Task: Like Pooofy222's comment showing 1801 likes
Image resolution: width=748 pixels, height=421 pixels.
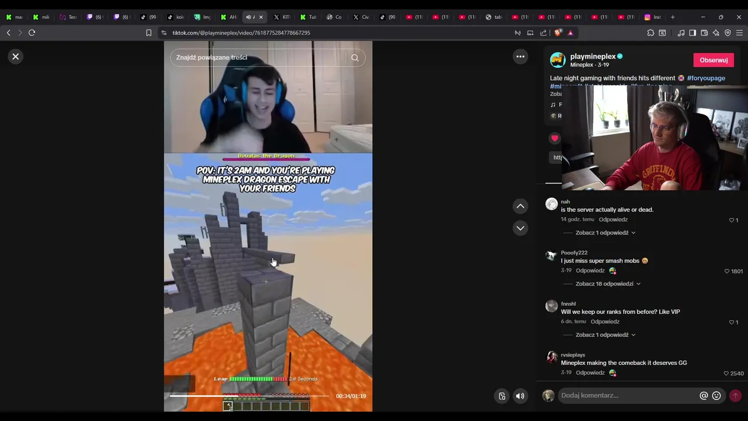Action: [727, 271]
